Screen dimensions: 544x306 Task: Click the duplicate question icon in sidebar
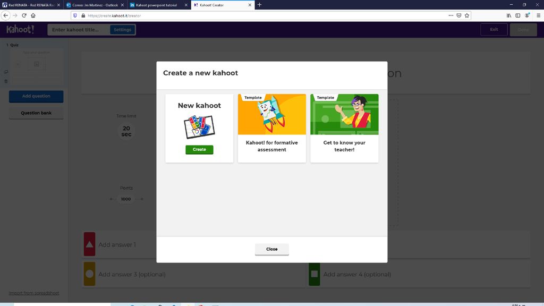pos(6,72)
